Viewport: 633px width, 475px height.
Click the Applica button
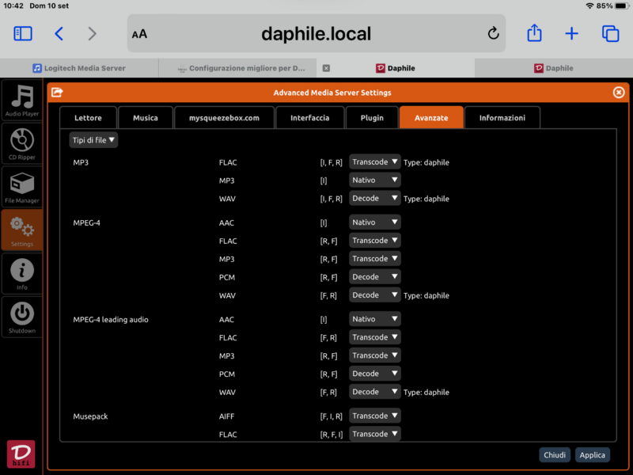(592, 454)
